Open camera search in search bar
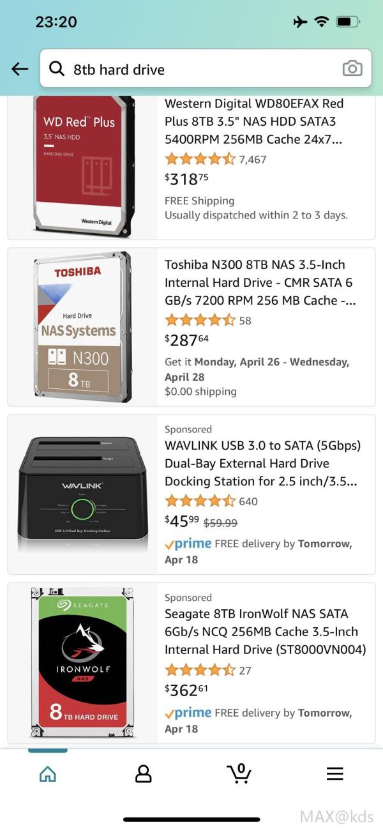 [352, 69]
